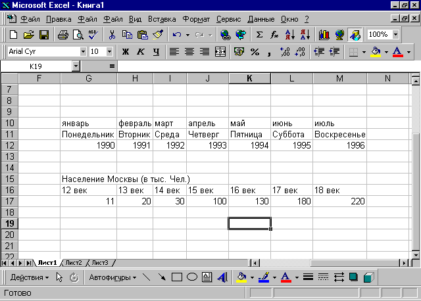Sort descending Я-А icon
Image resolution: width=421 pixels, height=301 pixels.
coord(305,35)
